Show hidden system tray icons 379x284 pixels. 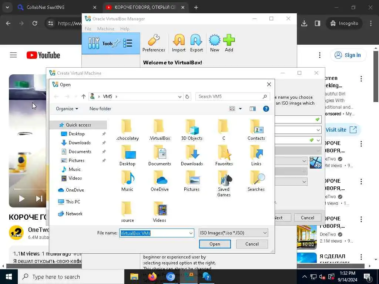tap(305, 277)
